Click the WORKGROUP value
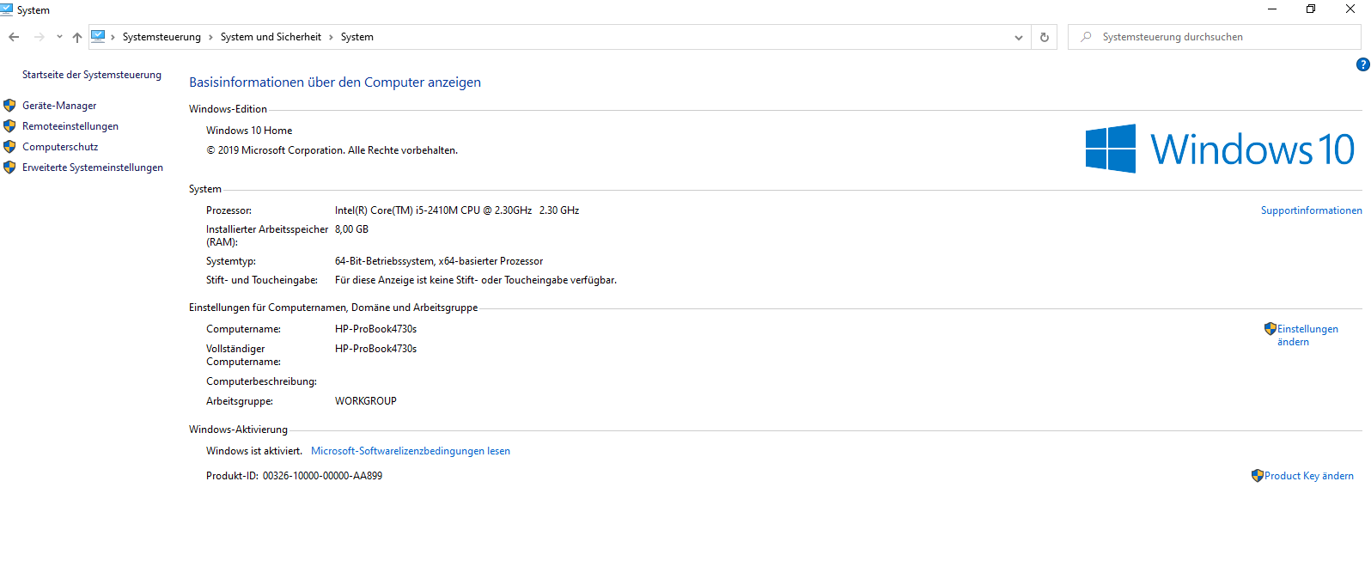Viewport: 1371px width, 585px height. pyautogui.click(x=366, y=401)
